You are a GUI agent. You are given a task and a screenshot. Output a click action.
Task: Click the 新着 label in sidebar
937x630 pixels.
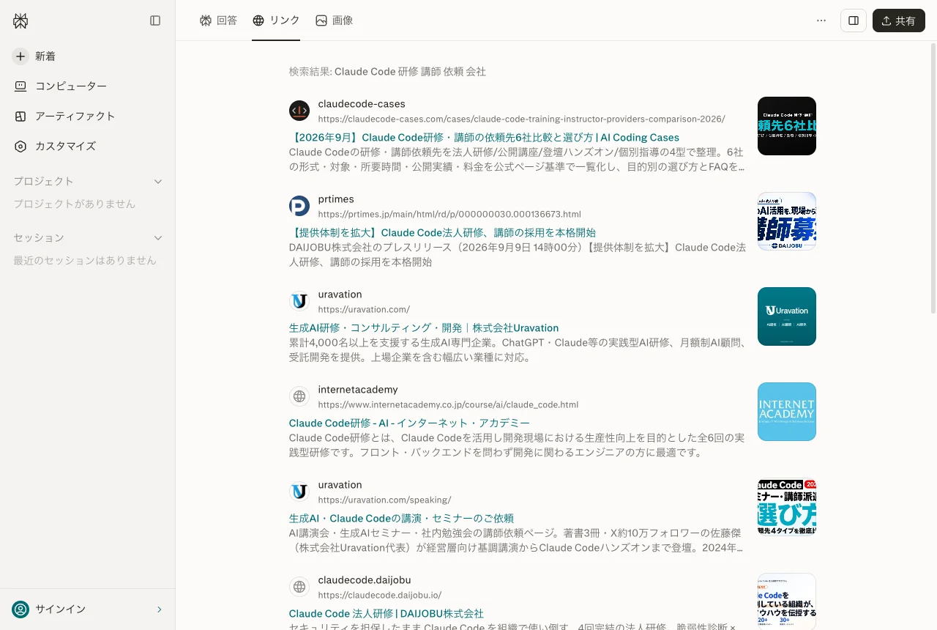45,56
